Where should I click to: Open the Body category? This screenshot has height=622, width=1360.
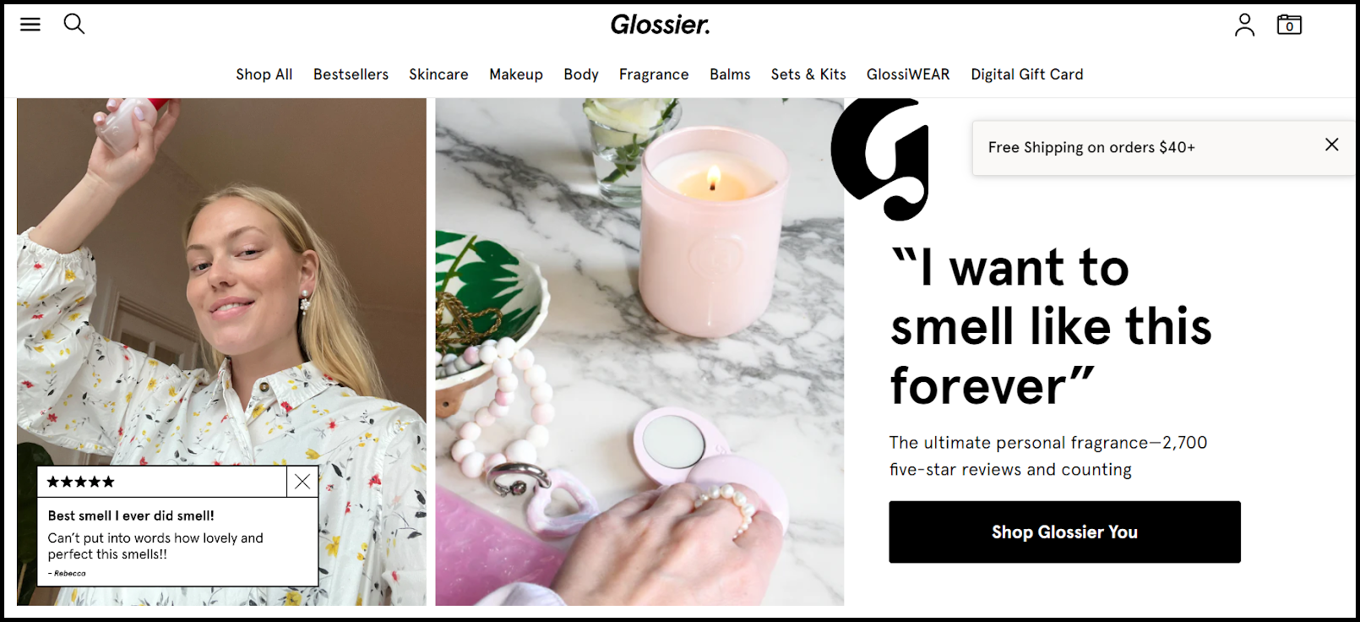[581, 74]
